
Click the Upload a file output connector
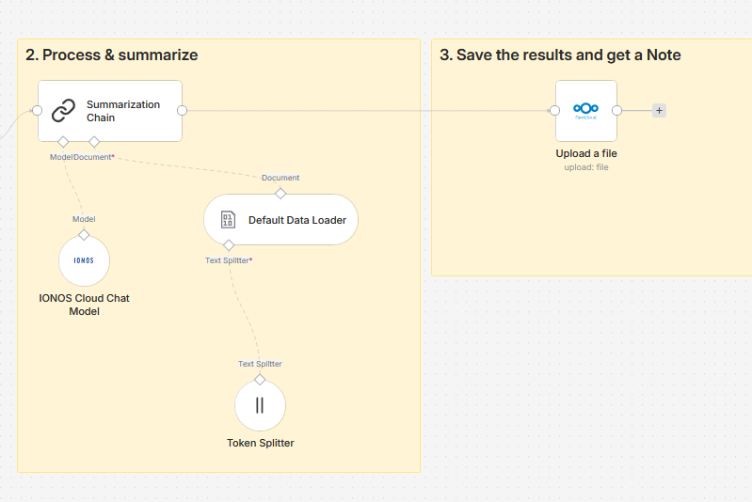pos(617,111)
